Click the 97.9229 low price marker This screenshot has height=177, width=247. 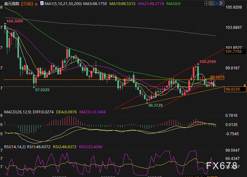(42, 90)
